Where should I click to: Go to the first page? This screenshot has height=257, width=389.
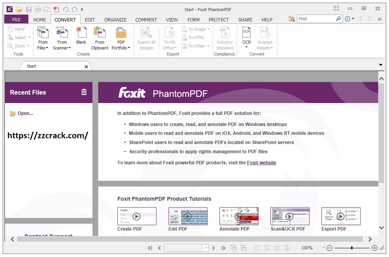[150, 248]
